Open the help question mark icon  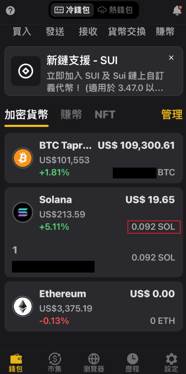10,11
